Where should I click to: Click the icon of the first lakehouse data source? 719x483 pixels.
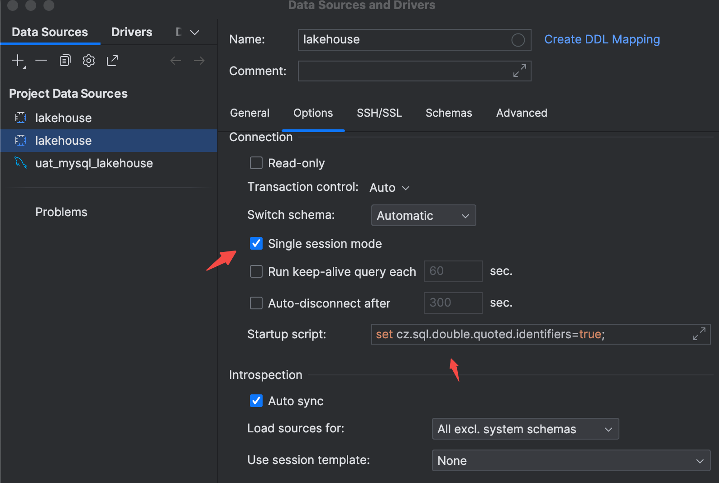[21, 118]
